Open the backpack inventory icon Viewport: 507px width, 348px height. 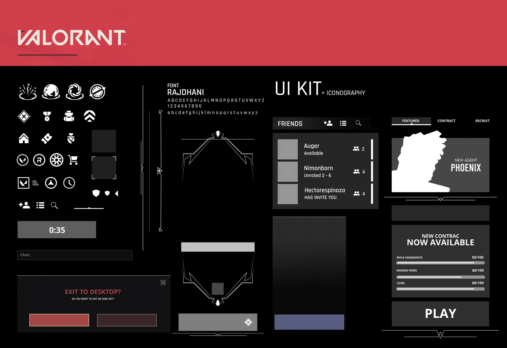point(69,116)
